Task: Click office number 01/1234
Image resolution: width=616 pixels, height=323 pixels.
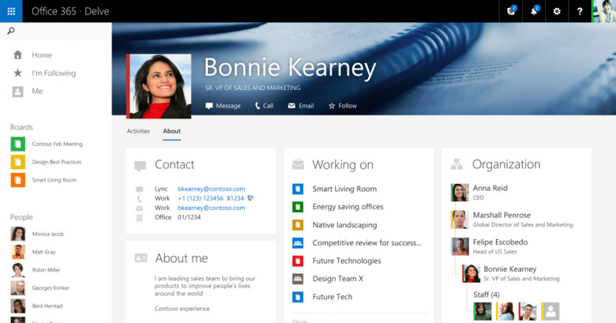Action: coord(189,217)
